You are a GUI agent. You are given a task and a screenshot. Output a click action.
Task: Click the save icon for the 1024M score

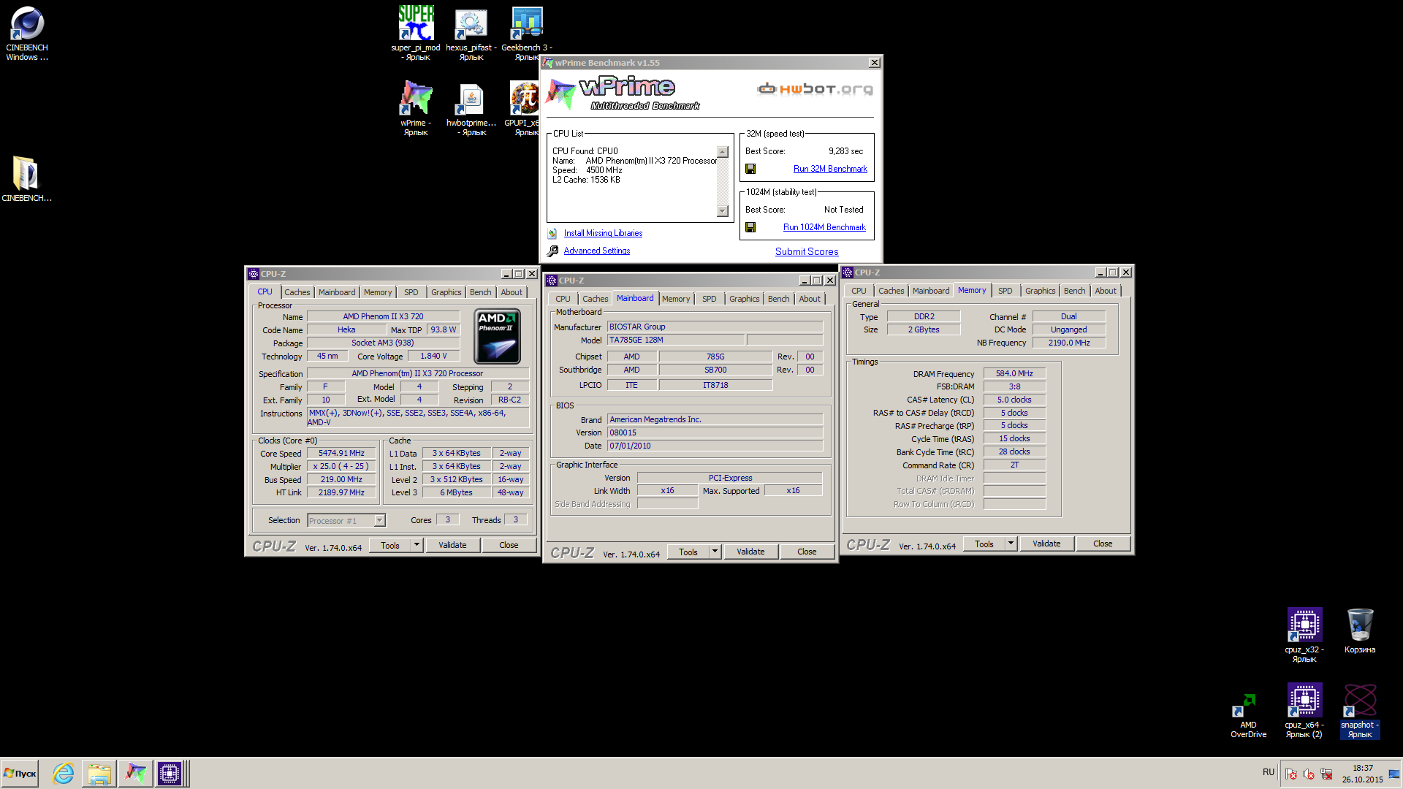[750, 227]
